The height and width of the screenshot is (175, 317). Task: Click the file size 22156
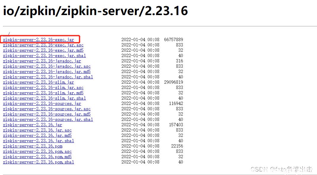pos(177,146)
